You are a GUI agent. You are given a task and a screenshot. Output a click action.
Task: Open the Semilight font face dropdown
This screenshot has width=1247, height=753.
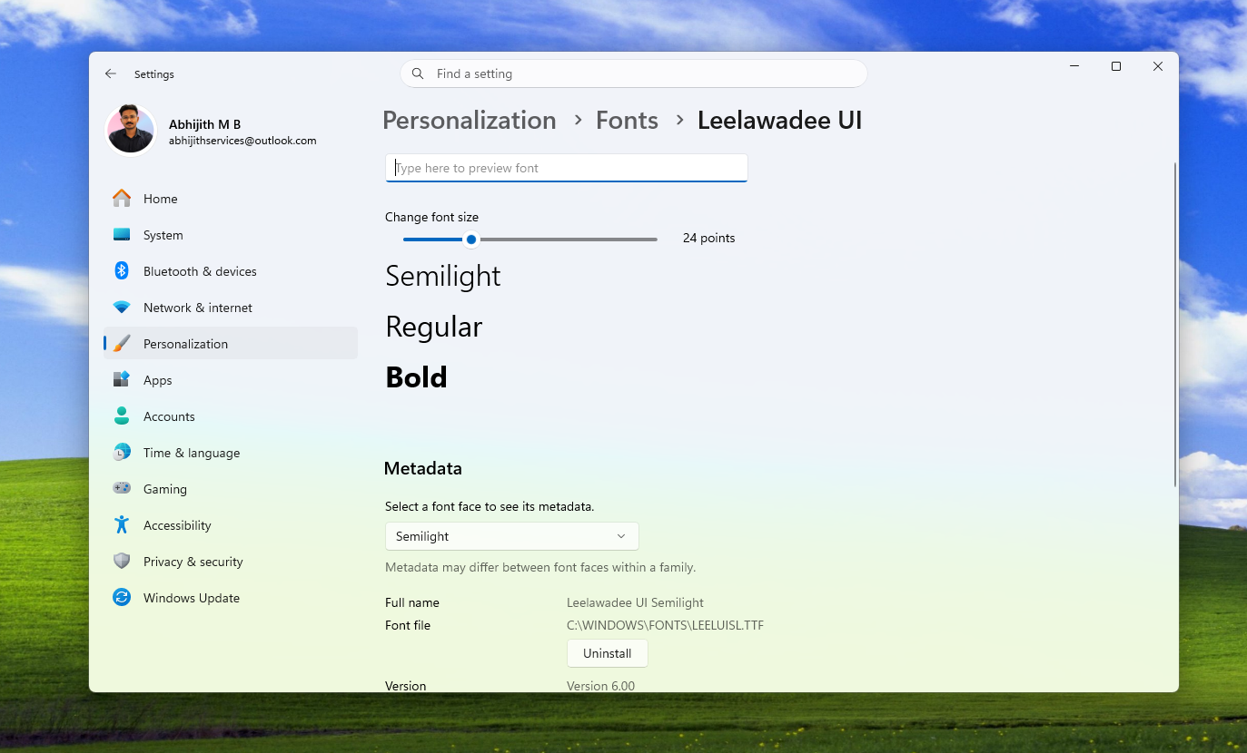click(511, 536)
